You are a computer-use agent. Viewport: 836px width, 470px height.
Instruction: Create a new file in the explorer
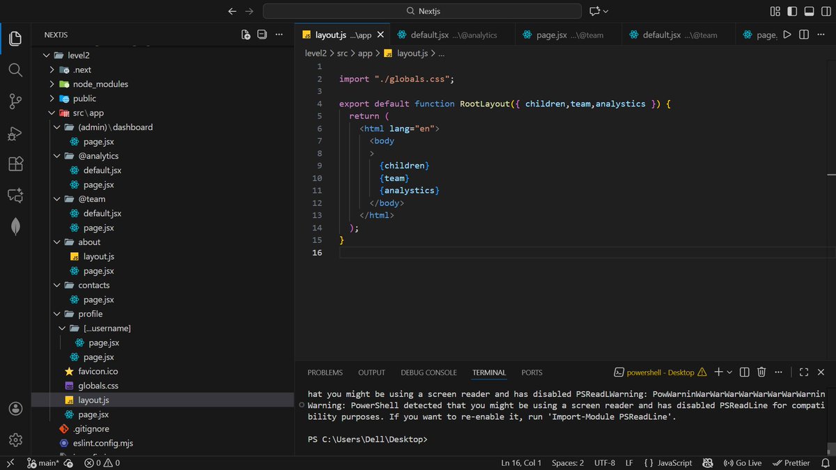pyautogui.click(x=245, y=34)
